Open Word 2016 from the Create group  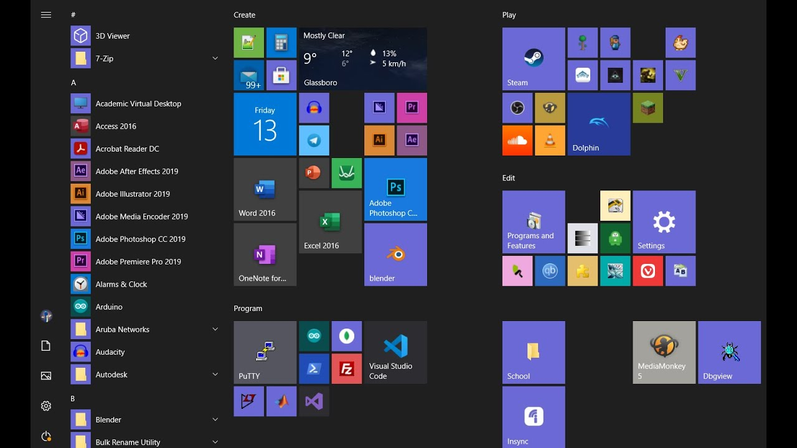pyautogui.click(x=265, y=189)
